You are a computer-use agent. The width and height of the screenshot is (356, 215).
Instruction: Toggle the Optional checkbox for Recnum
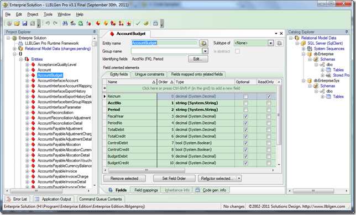tap(245, 96)
